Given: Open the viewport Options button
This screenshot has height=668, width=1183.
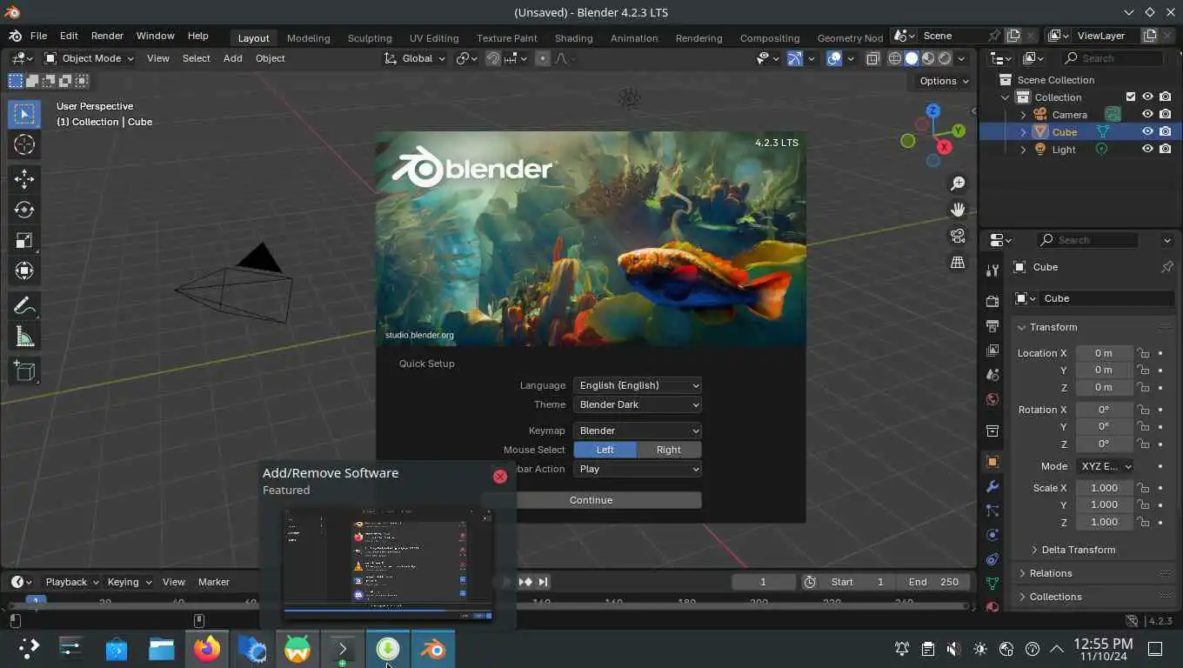Looking at the screenshot, I should pos(944,81).
